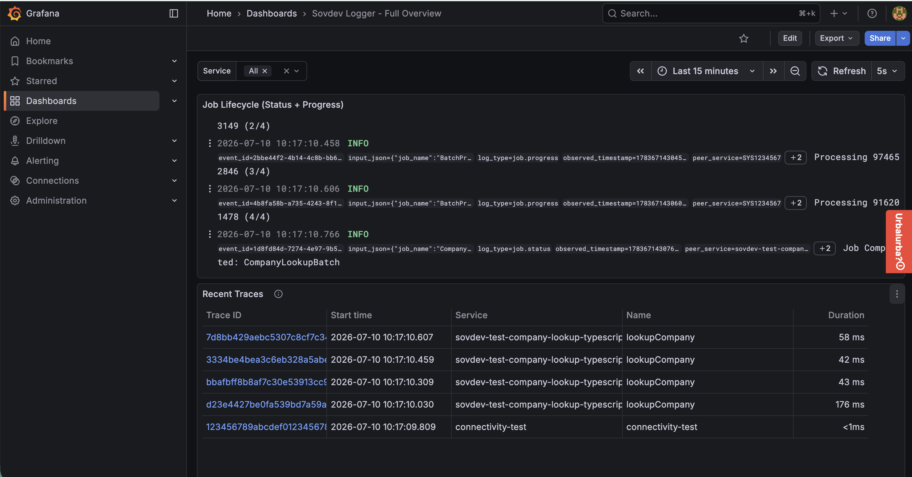Click the Grafana logo icon
This screenshot has width=912, height=477.
pyautogui.click(x=15, y=13)
